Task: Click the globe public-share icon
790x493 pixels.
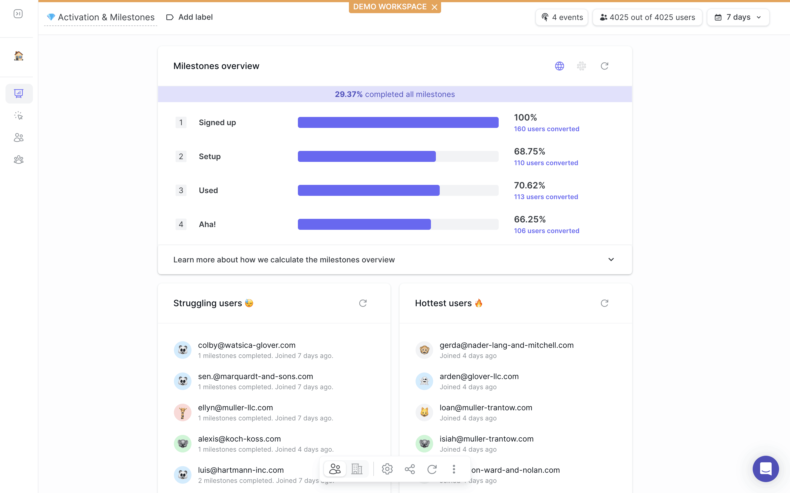Action: pyautogui.click(x=559, y=66)
